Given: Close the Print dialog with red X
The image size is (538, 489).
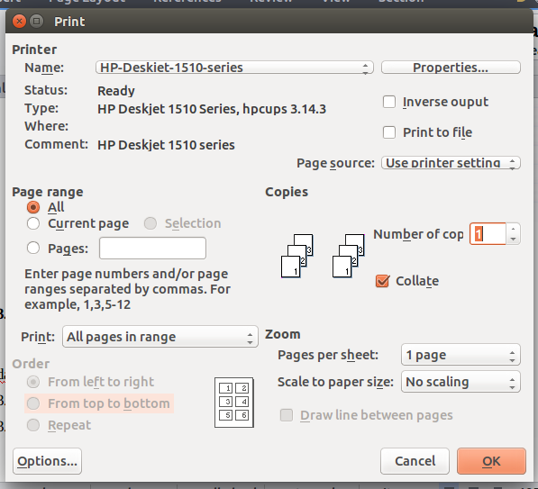Looking at the screenshot, I should point(19,22).
